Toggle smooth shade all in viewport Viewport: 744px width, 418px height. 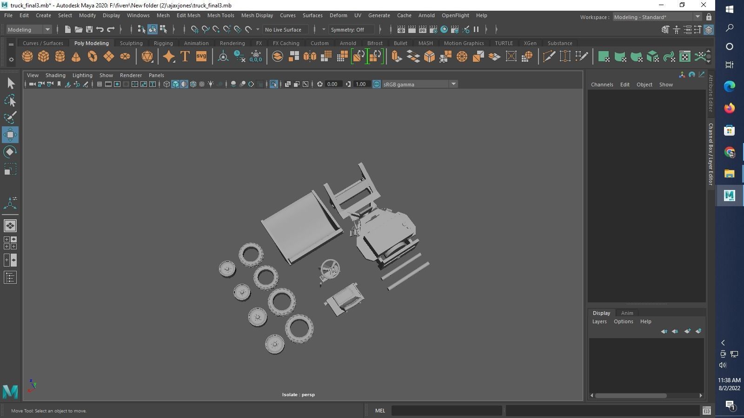click(x=175, y=84)
